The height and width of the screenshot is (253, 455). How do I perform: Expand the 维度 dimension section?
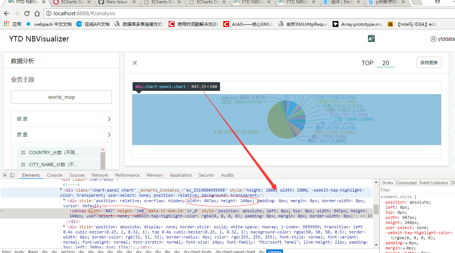click(x=61, y=119)
